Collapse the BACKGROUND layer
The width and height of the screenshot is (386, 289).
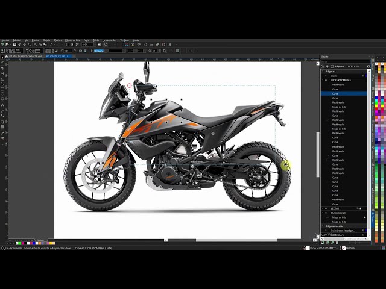[323, 213]
